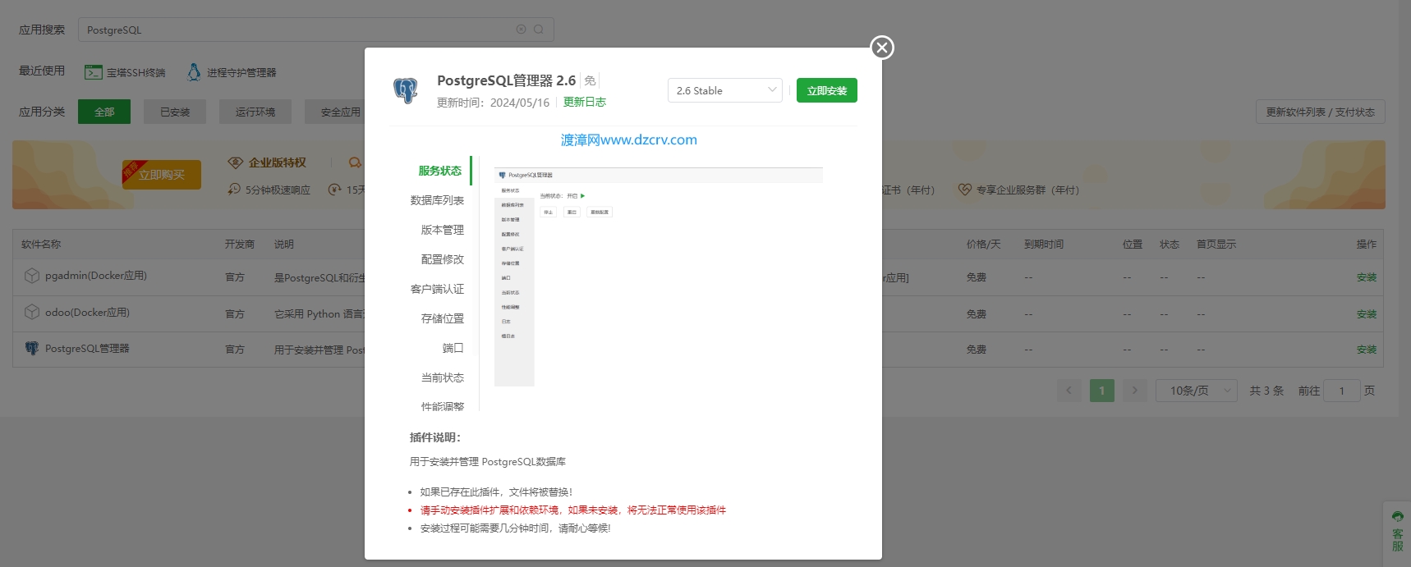Select the 运行环境 category button
This screenshot has width=1411, height=567.
click(255, 112)
